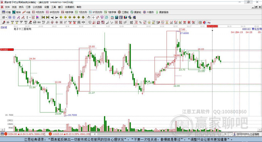Viewport: 262px width, 142px height.
Task: Select the red pencil drawing tool
Action: point(4,23)
